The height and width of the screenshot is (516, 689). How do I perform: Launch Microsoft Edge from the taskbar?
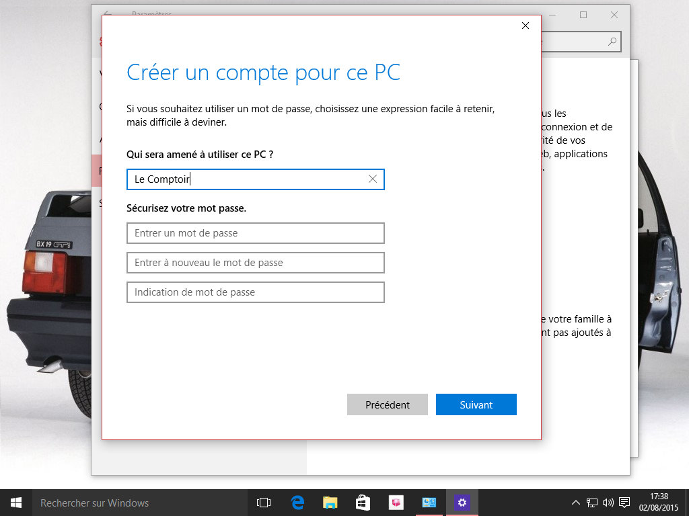(297, 503)
